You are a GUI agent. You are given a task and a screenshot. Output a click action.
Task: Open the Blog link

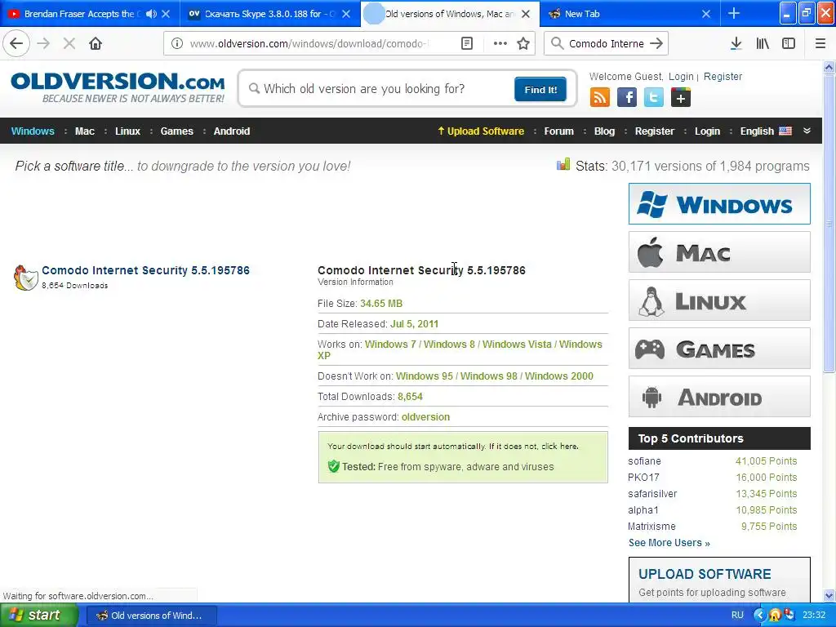604,131
